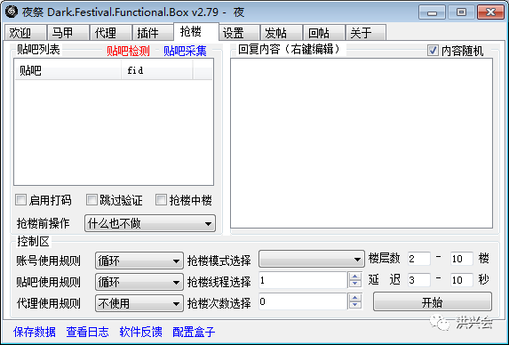Viewport: 509px width, 345px height.
Task: Switch to the 欢迎 tab
Action: (x=26, y=33)
